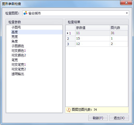Click the 退出(X) button
This screenshot has width=134, height=125.
(119, 118)
